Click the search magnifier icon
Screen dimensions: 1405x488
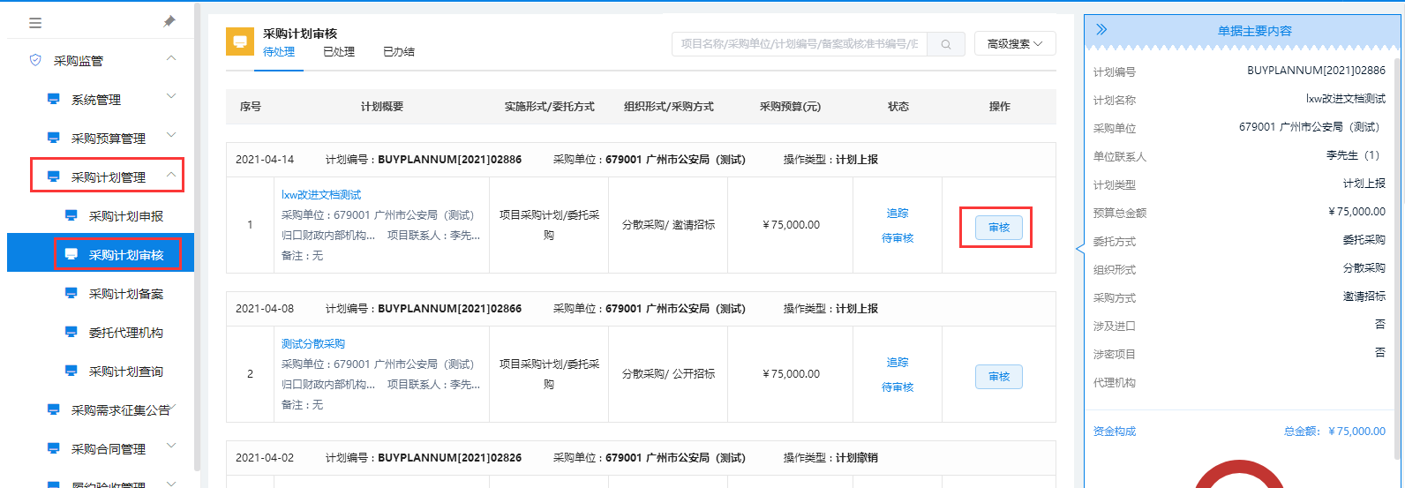946,44
